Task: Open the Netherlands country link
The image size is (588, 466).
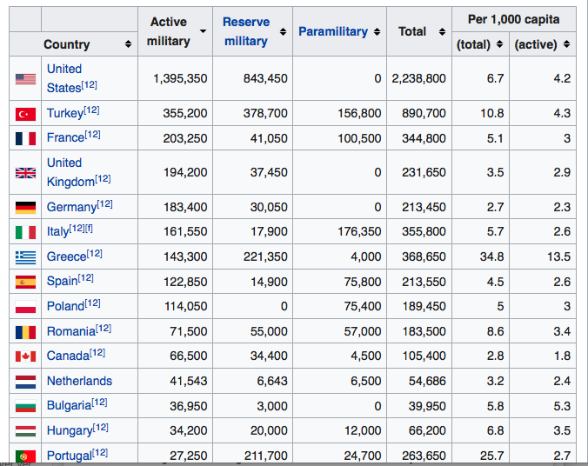Action: click(x=79, y=381)
